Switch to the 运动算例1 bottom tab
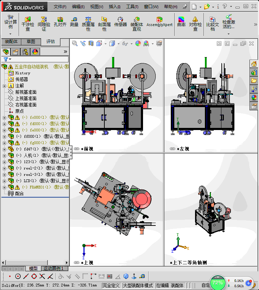Image resolution: width=259 pixels, height=290 pixels. point(55,269)
